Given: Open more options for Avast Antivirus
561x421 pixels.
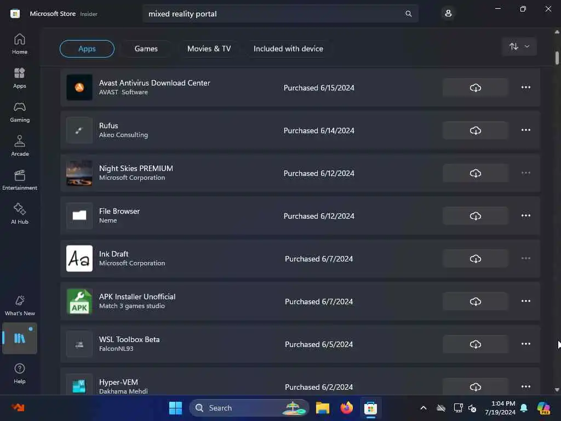Looking at the screenshot, I should (525, 87).
